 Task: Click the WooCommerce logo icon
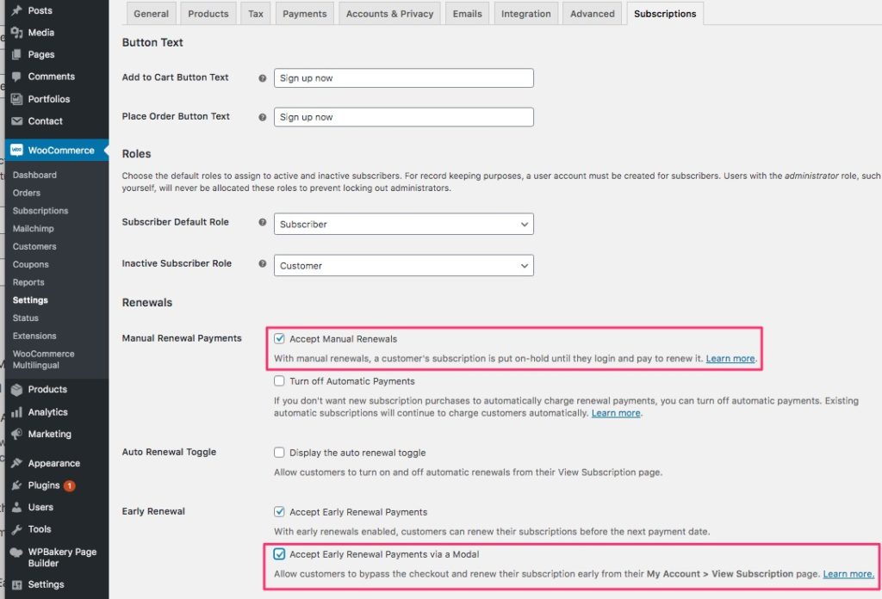[x=17, y=150]
